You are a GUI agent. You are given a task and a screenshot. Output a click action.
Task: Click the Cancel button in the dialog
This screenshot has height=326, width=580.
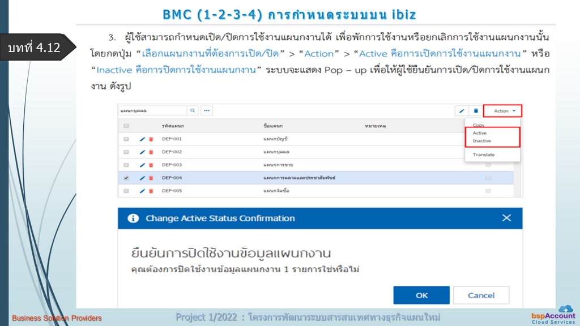(x=481, y=295)
